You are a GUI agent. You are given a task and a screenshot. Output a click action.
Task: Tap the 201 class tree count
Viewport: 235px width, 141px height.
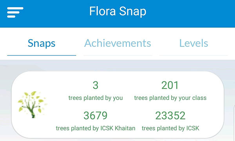point(170,85)
